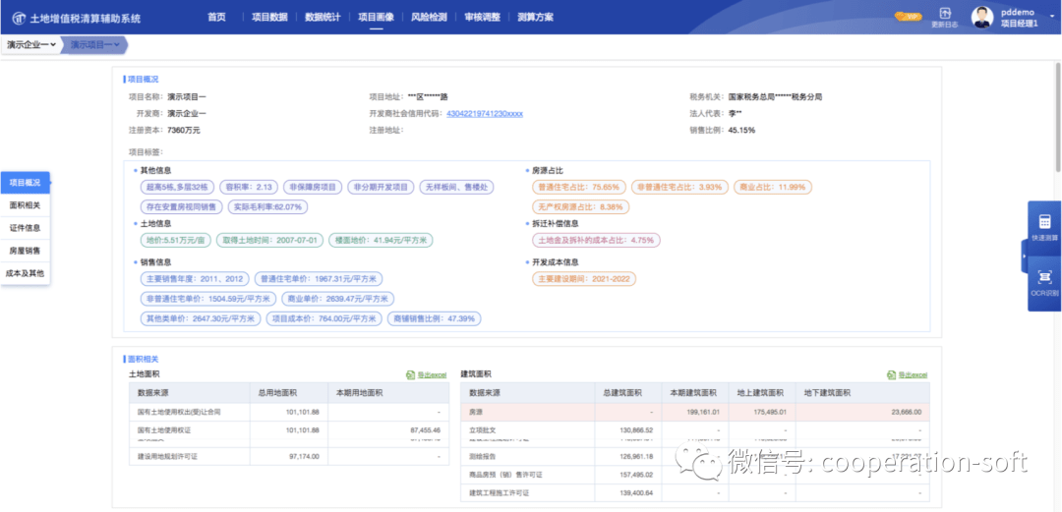Screen dimensions: 1062x512
Task: Export 建筑面积 table to Excel
Action: [907, 374]
